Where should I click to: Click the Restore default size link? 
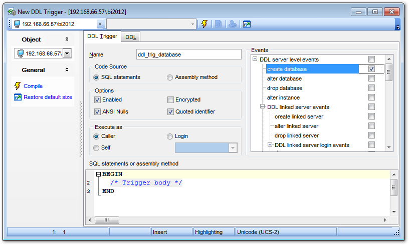click(x=48, y=97)
